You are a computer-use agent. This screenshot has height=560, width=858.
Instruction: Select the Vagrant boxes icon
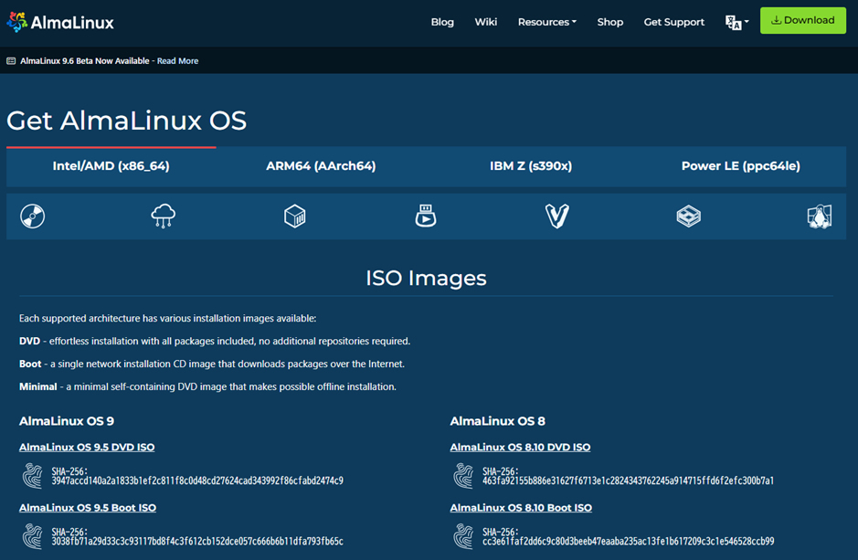tap(556, 217)
